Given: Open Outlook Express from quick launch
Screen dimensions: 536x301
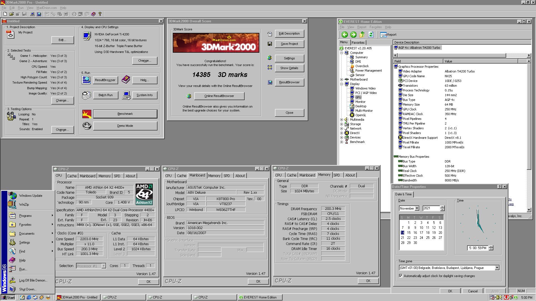Looking at the screenshot, I should point(35,297).
